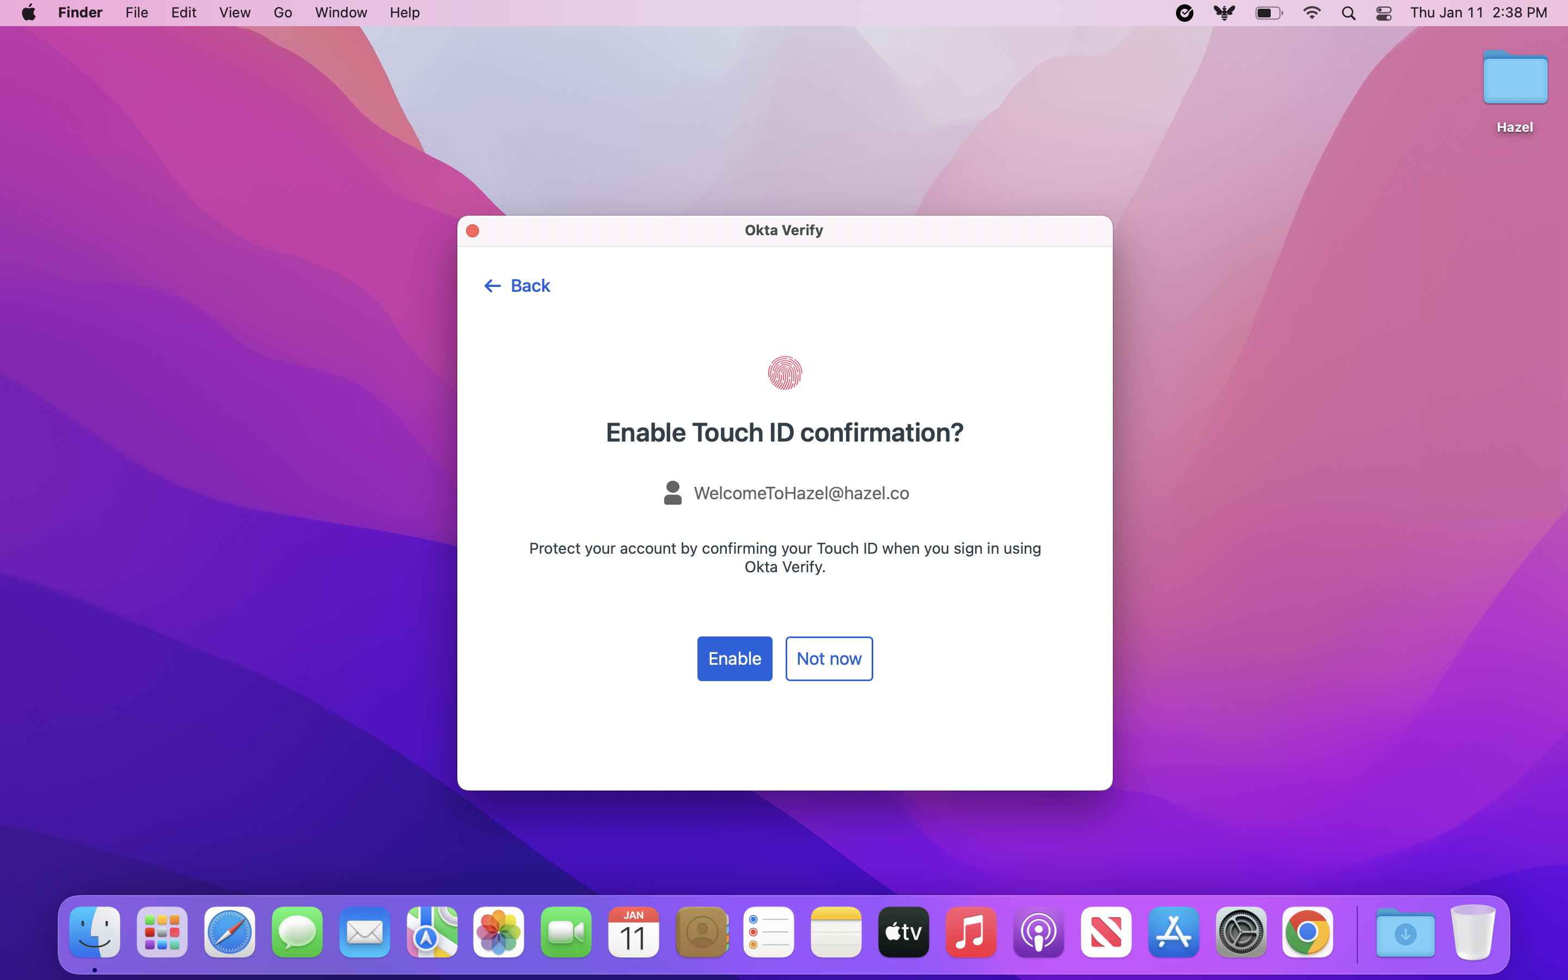1568x980 pixels.
Task: Choose Not now to skip Touch ID
Action: [829, 659]
